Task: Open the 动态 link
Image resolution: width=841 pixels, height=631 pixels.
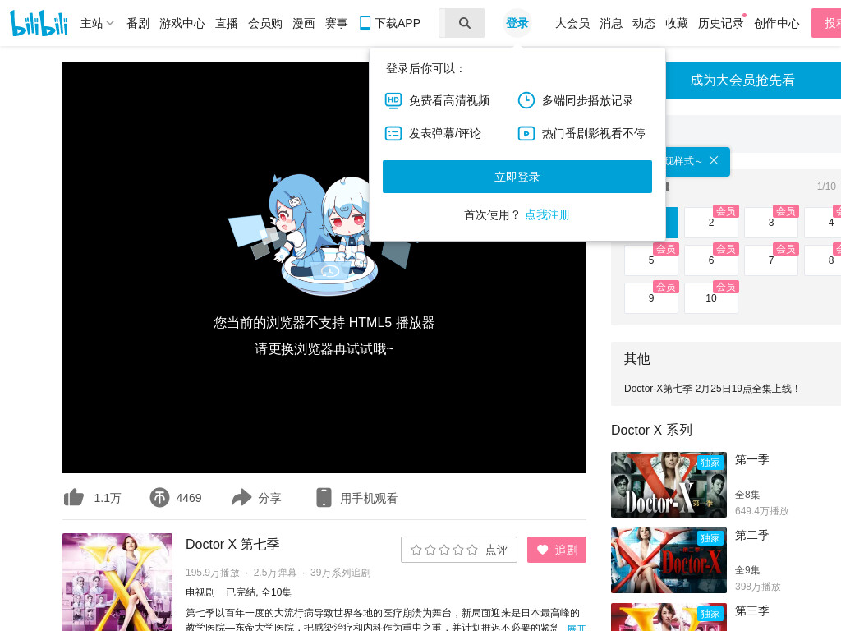Action: (x=644, y=23)
